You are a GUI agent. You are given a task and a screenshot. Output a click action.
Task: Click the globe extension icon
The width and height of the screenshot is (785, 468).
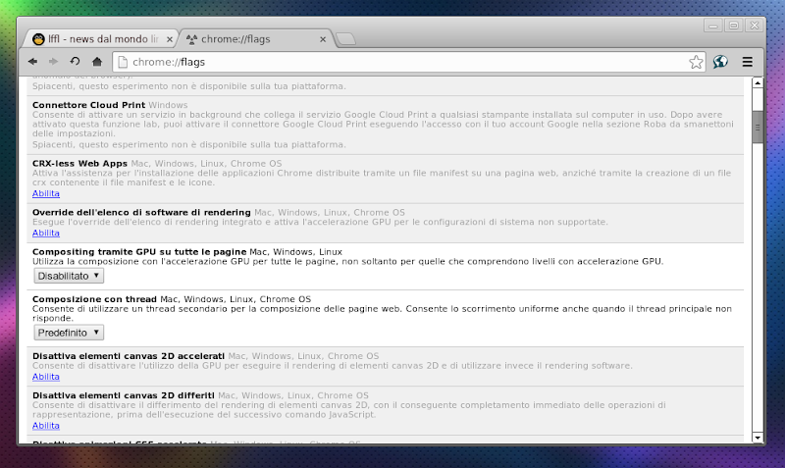click(x=720, y=62)
